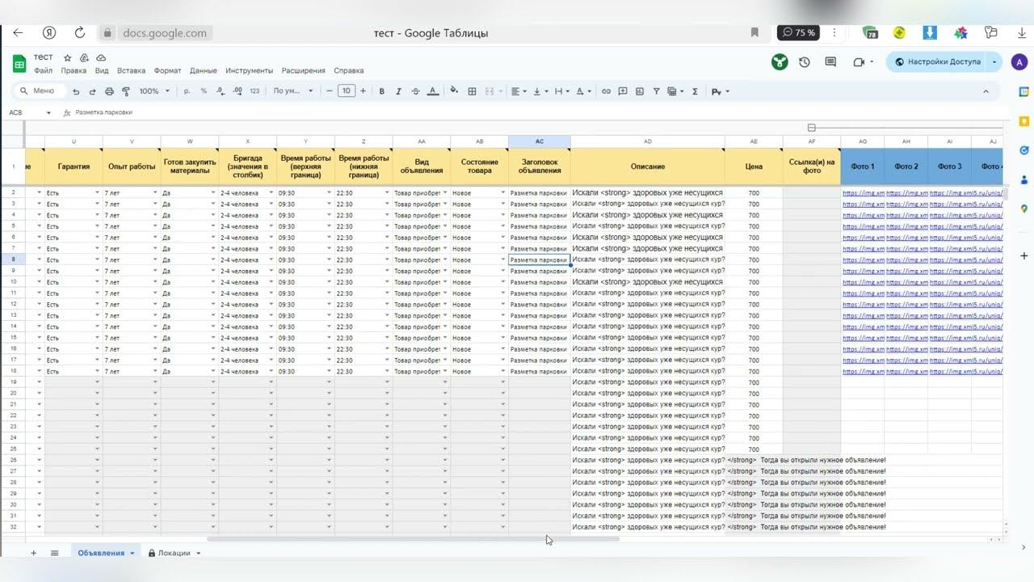
Task: Click the horizontal scrollbar thumb
Action: 413,538
